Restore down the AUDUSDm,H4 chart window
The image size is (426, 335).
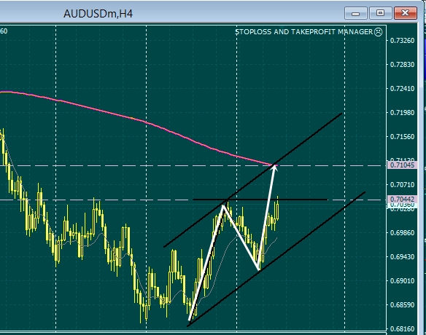[380, 13]
